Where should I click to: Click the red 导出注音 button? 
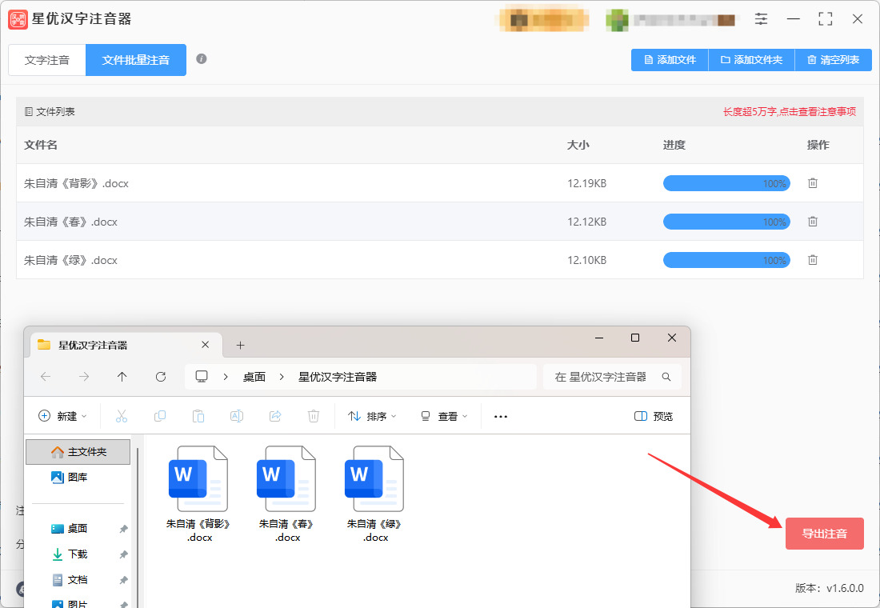(825, 534)
